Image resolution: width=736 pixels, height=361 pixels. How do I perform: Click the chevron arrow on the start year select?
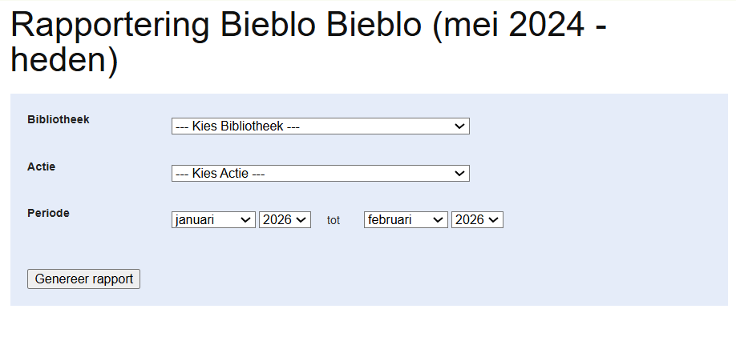pos(302,220)
